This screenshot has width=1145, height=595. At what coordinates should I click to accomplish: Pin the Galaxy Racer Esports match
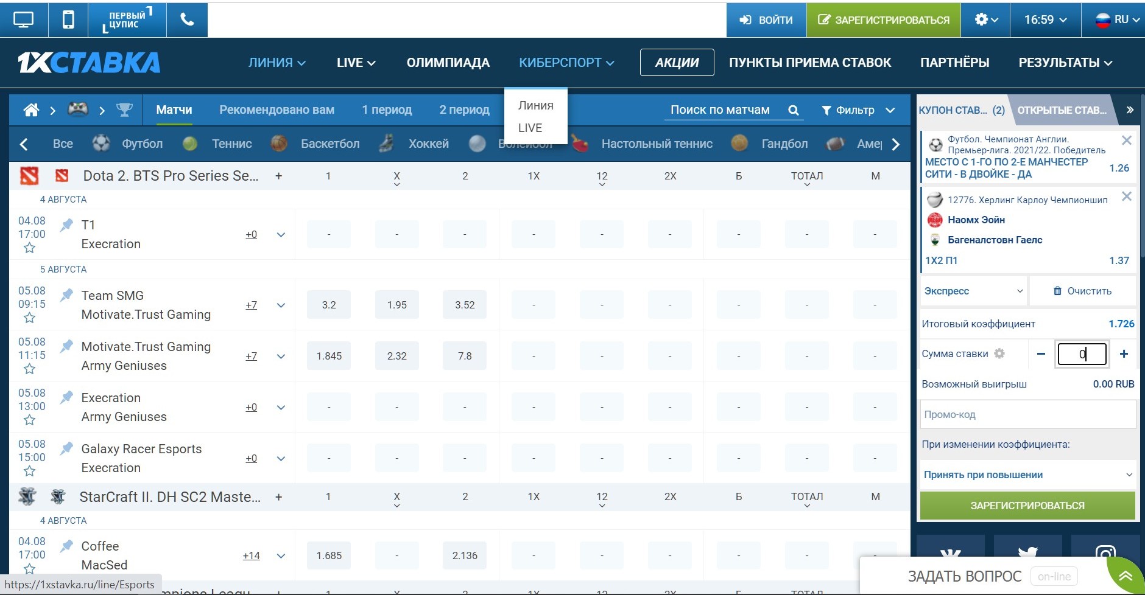point(66,449)
